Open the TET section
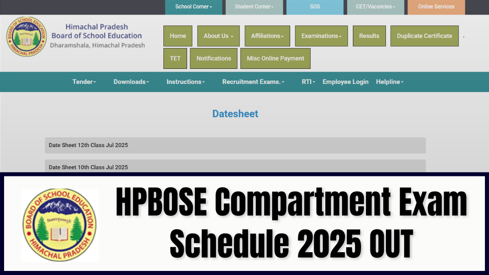Screen dimensions: 489x275 (175, 58)
